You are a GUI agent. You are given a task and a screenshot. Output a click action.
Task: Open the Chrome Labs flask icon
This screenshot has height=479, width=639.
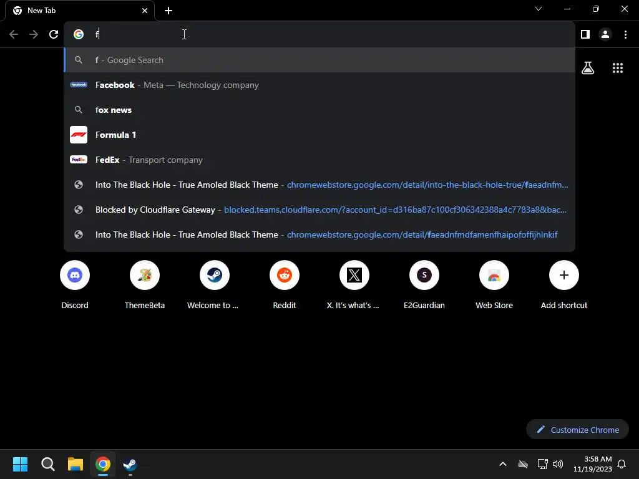click(x=588, y=67)
